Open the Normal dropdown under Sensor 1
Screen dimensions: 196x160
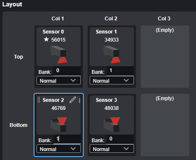[x=112, y=81]
